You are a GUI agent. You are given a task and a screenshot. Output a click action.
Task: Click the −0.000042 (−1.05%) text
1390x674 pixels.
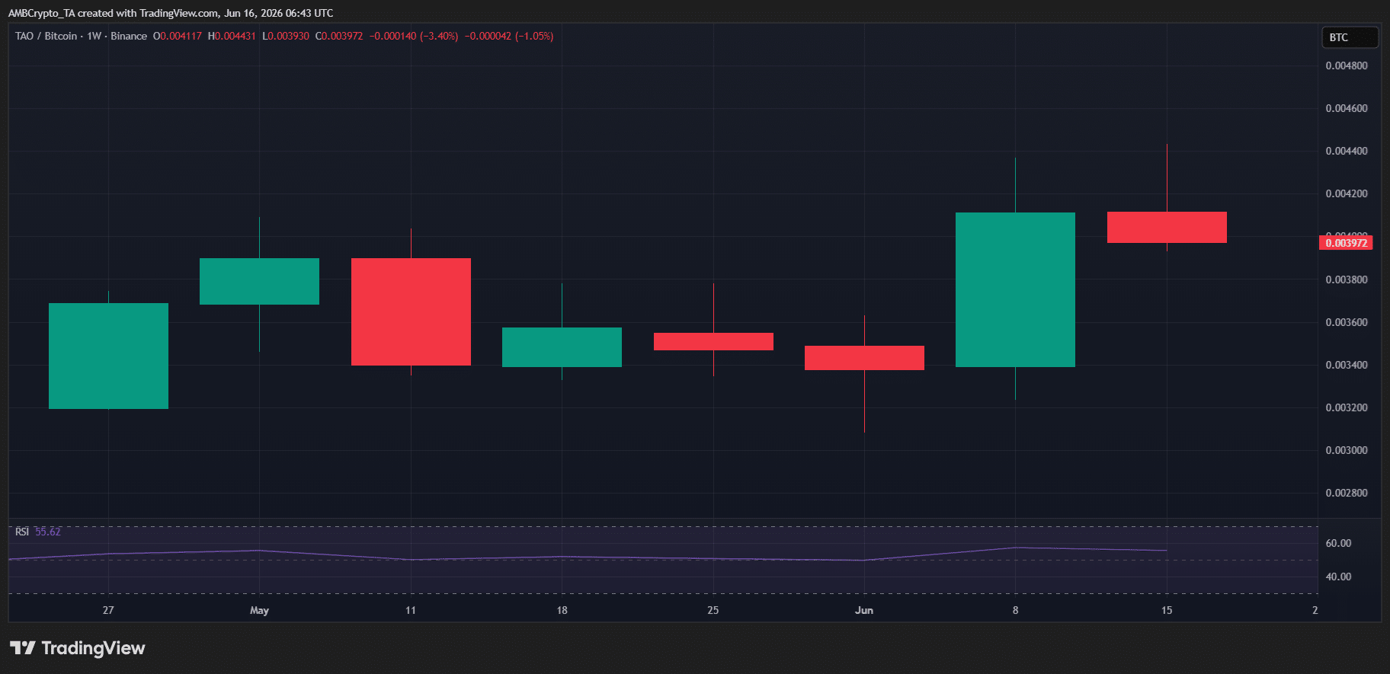click(x=509, y=36)
